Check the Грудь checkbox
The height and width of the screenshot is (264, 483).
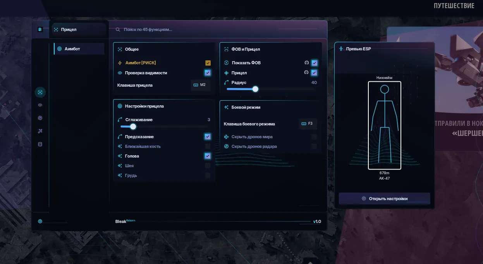[208, 175]
